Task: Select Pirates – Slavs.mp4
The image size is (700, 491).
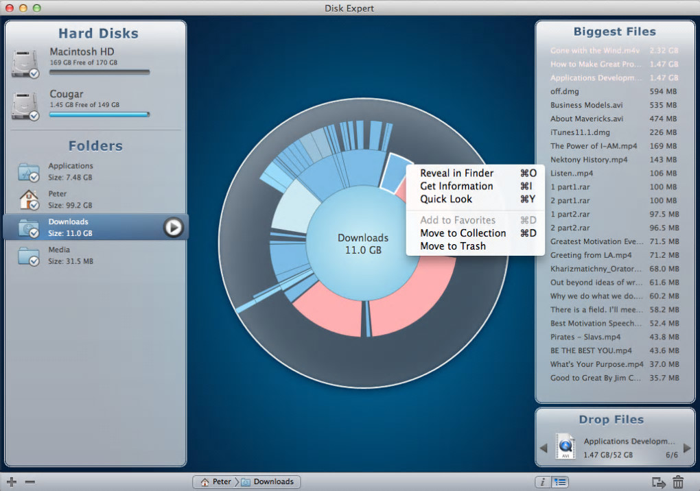Action: tap(614, 337)
